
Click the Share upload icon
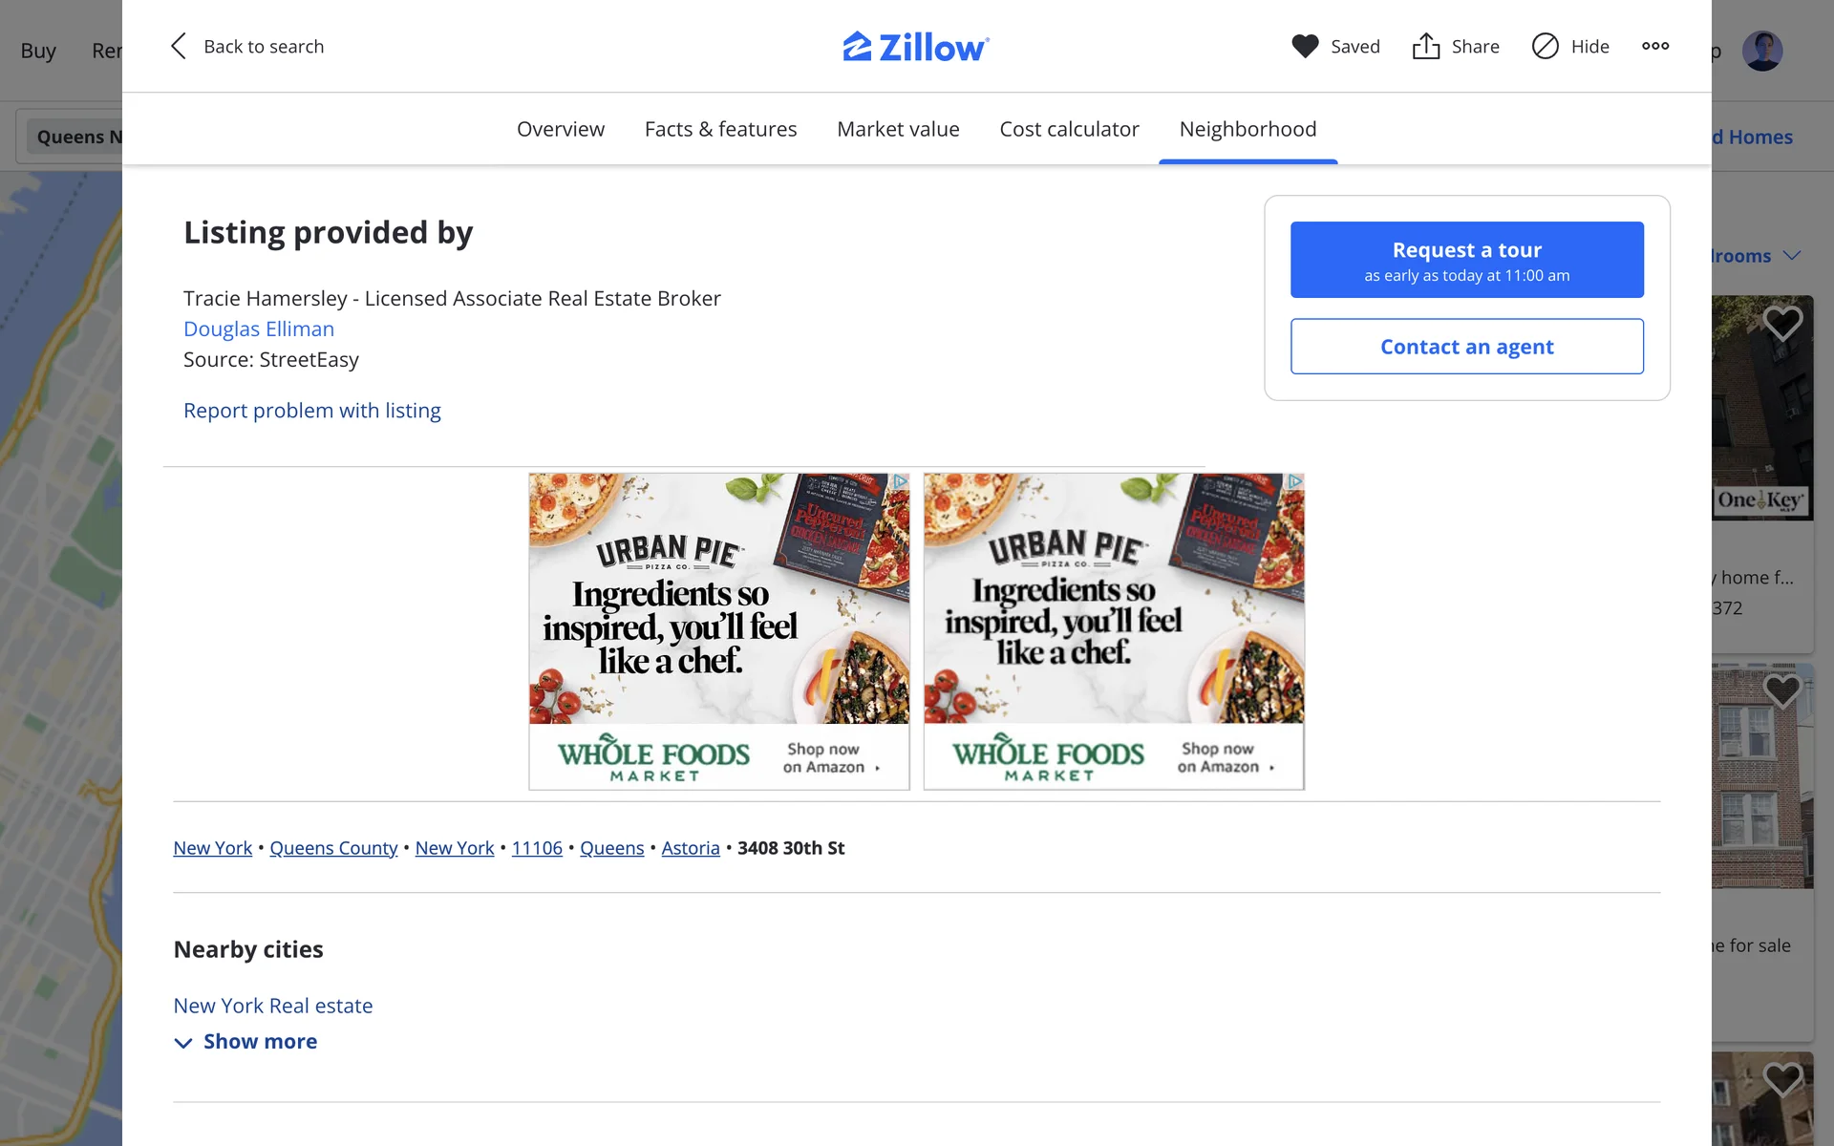coord(1426,46)
